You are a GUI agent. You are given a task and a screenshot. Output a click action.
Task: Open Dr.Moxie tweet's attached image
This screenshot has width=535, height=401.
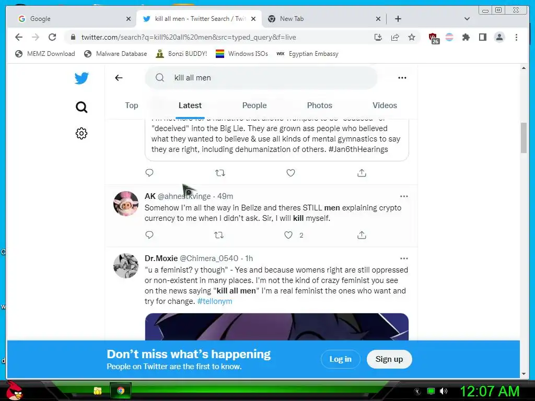pos(277,327)
